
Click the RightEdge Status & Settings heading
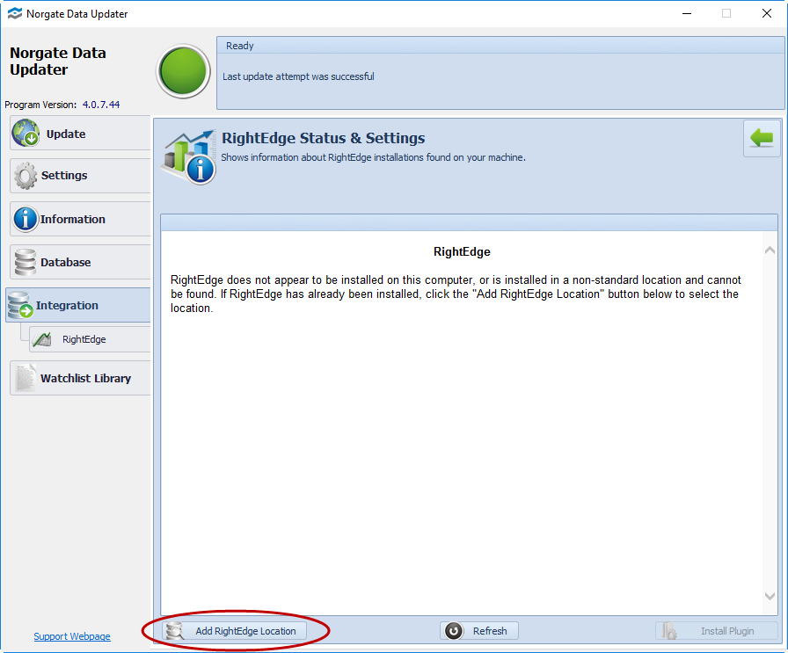click(323, 138)
